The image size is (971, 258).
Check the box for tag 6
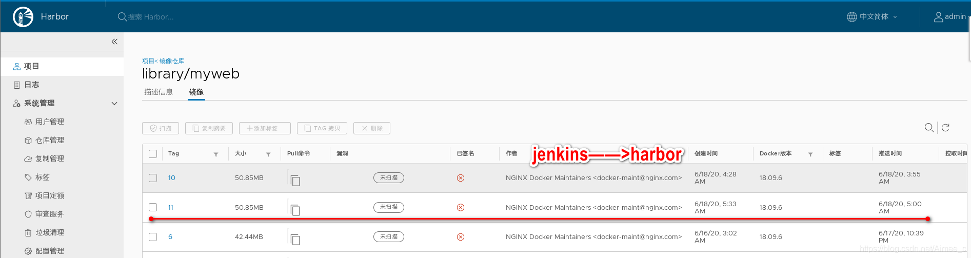click(153, 237)
